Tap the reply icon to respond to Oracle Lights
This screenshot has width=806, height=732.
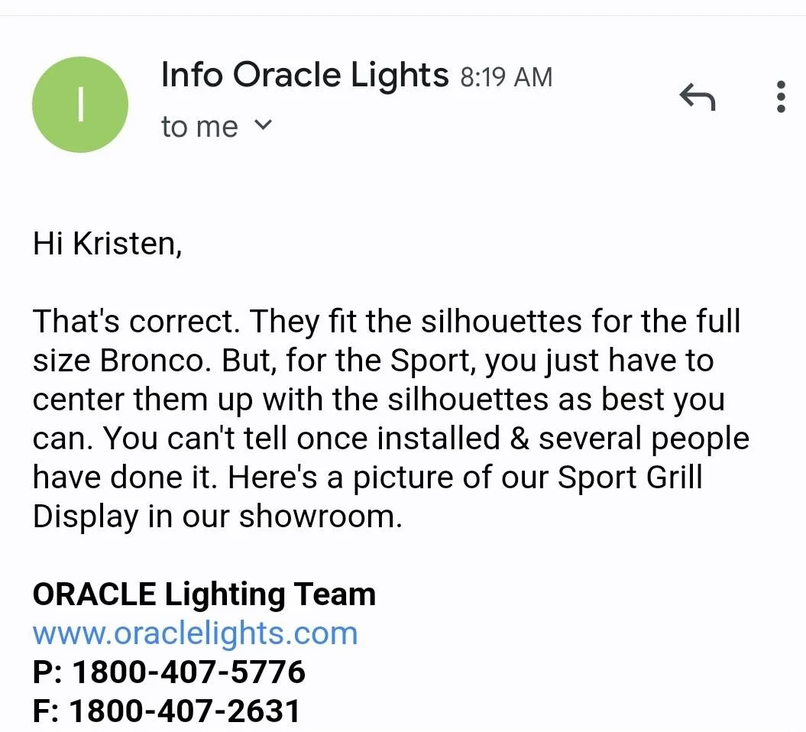coord(696,98)
